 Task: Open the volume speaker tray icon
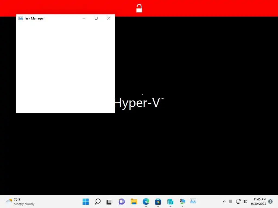(245, 201)
